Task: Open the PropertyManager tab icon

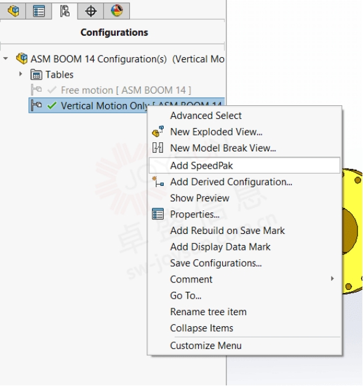Action: [39, 11]
